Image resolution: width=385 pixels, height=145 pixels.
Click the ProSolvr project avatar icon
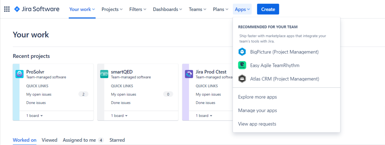(20, 74)
